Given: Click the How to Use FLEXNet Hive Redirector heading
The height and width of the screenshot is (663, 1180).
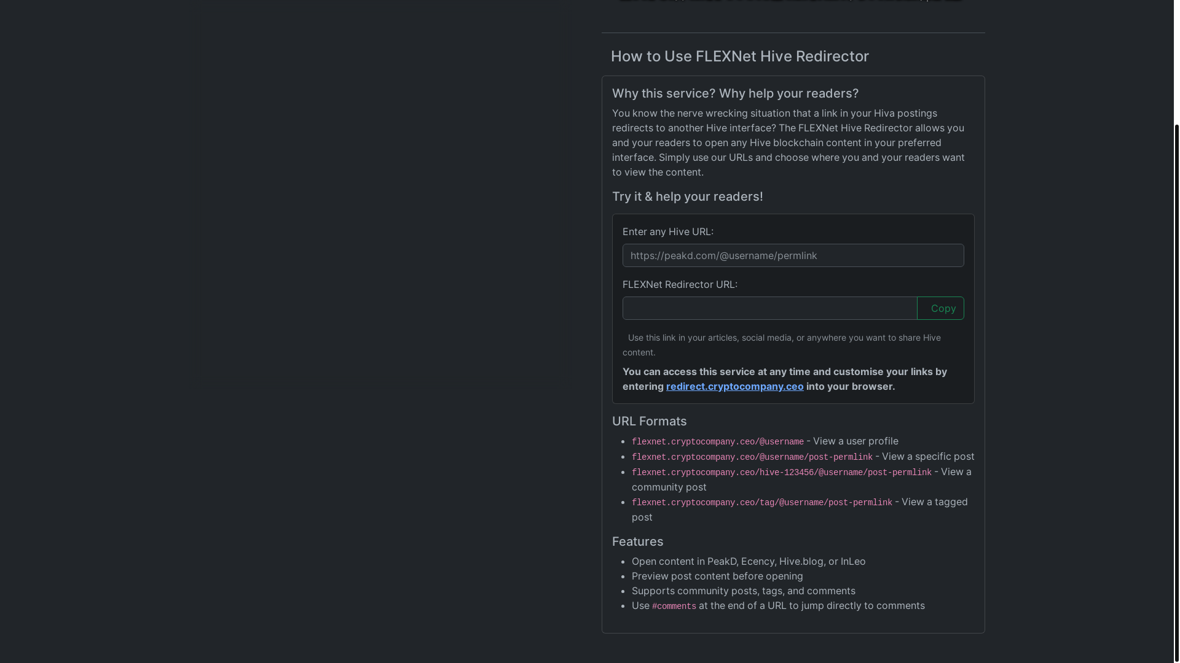Looking at the screenshot, I should [x=739, y=56].
